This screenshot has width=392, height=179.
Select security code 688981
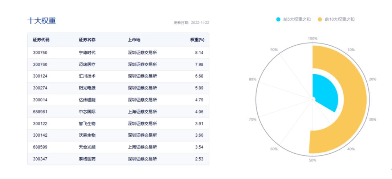click(x=40, y=112)
